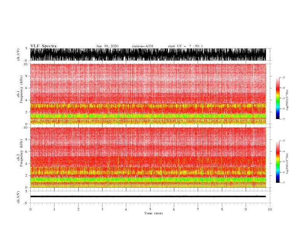Click the time axis tick label '10'
Viewport: 304px width, 235px height.
(x=270, y=209)
